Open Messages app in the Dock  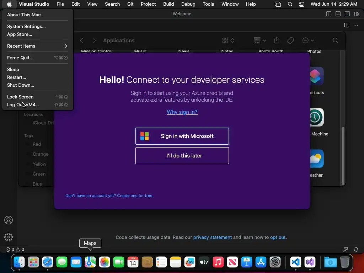pos(62,262)
